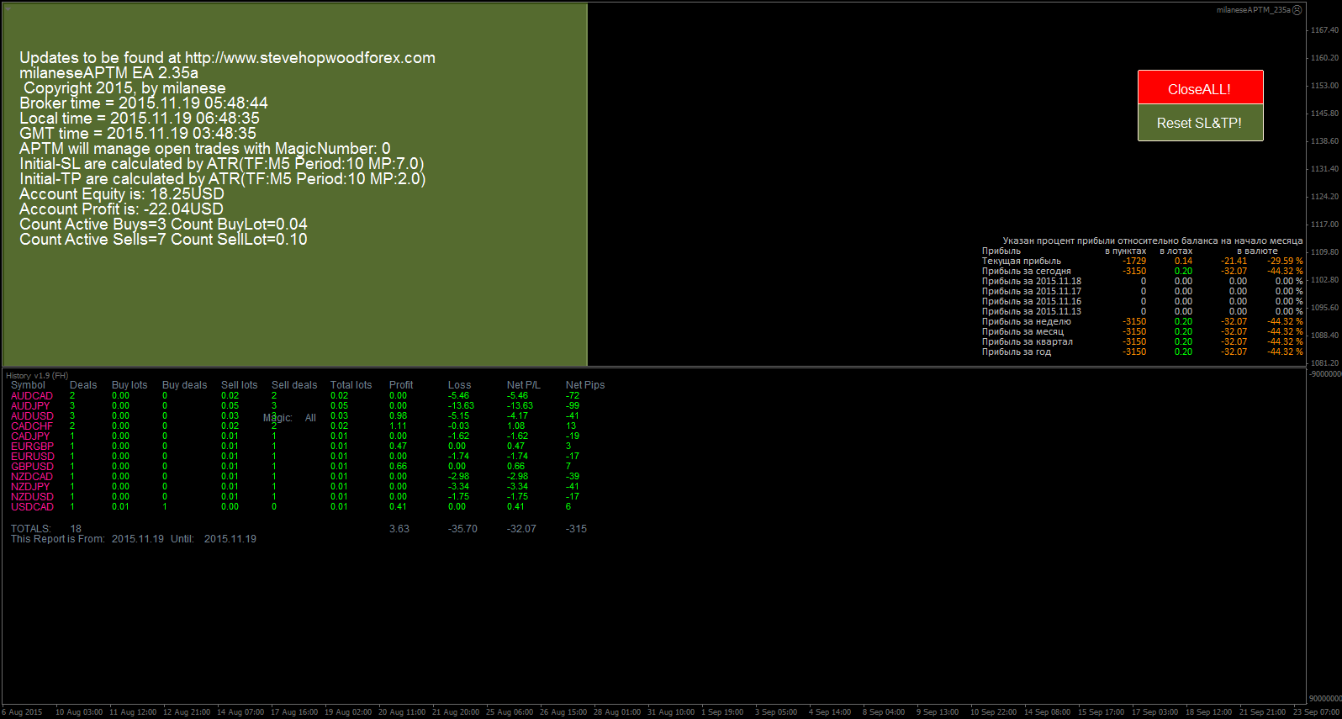Click the Total lots column header

pyautogui.click(x=351, y=385)
